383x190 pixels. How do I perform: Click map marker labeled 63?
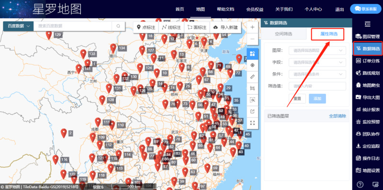click(x=185, y=172)
